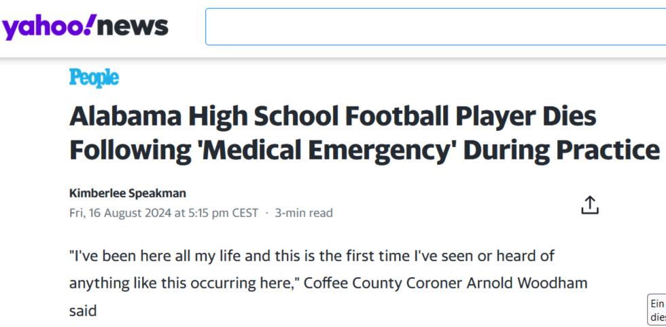Click the share upload arrow icon
The image size is (666, 327).
pos(590,205)
